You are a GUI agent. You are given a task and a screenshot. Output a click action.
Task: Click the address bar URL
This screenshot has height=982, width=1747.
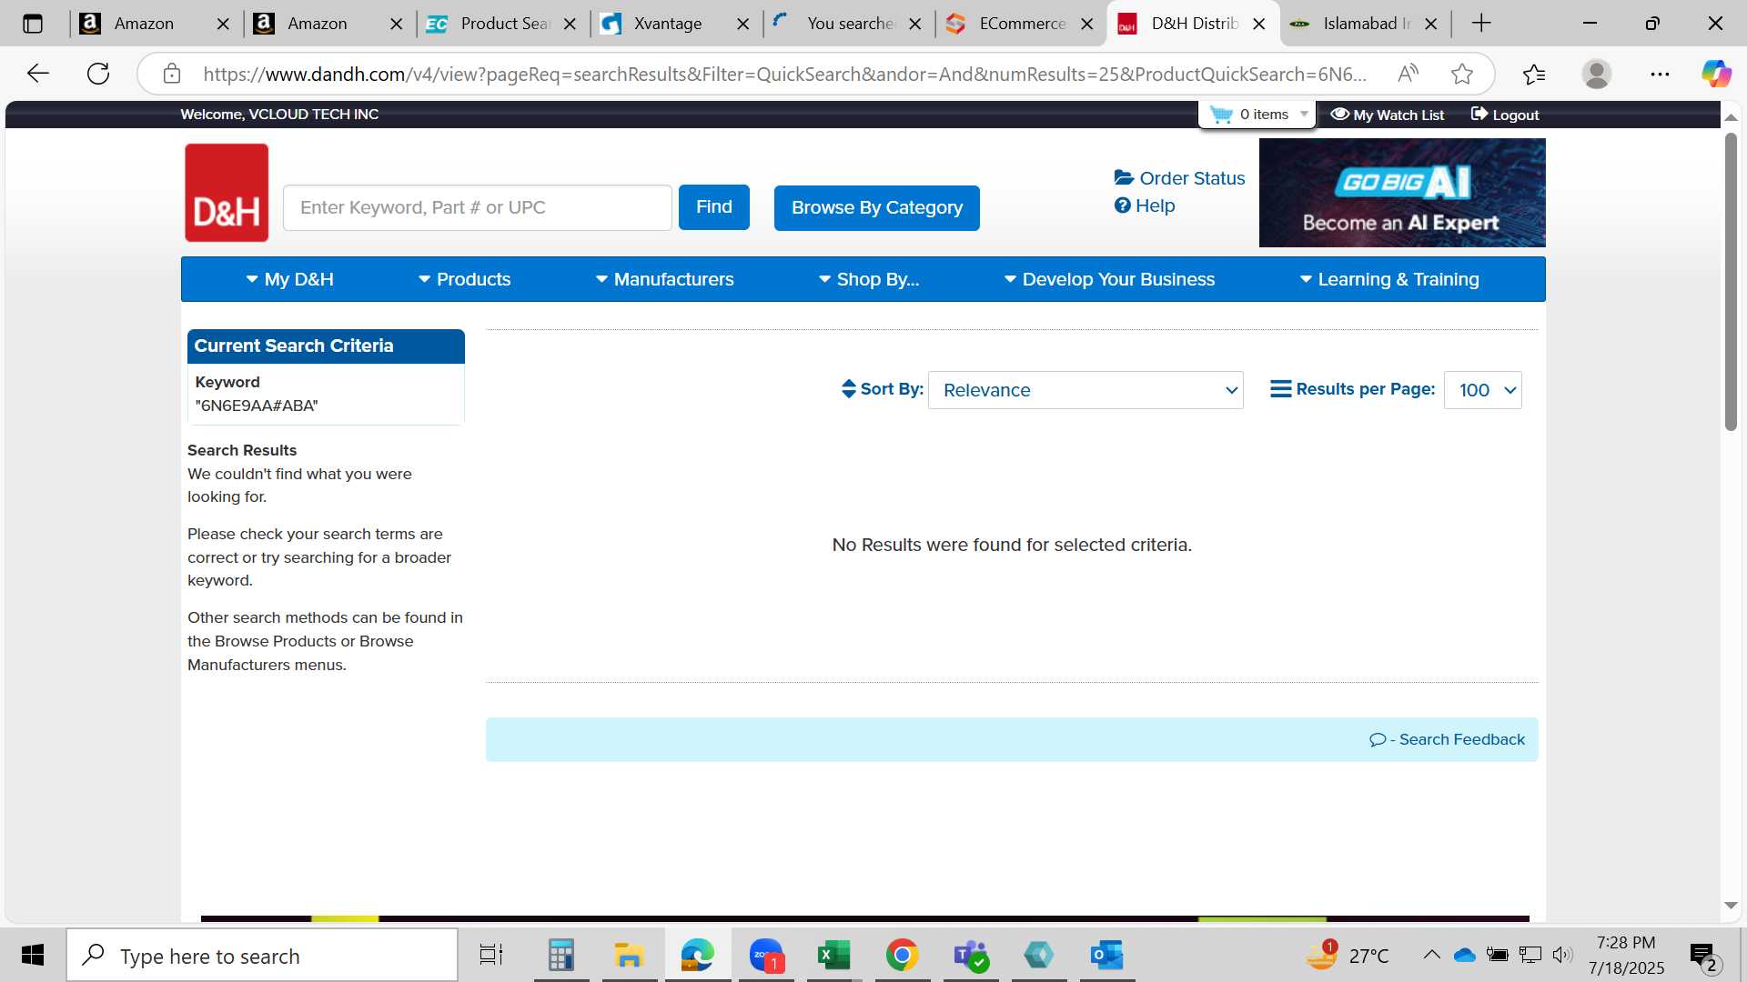pos(784,74)
